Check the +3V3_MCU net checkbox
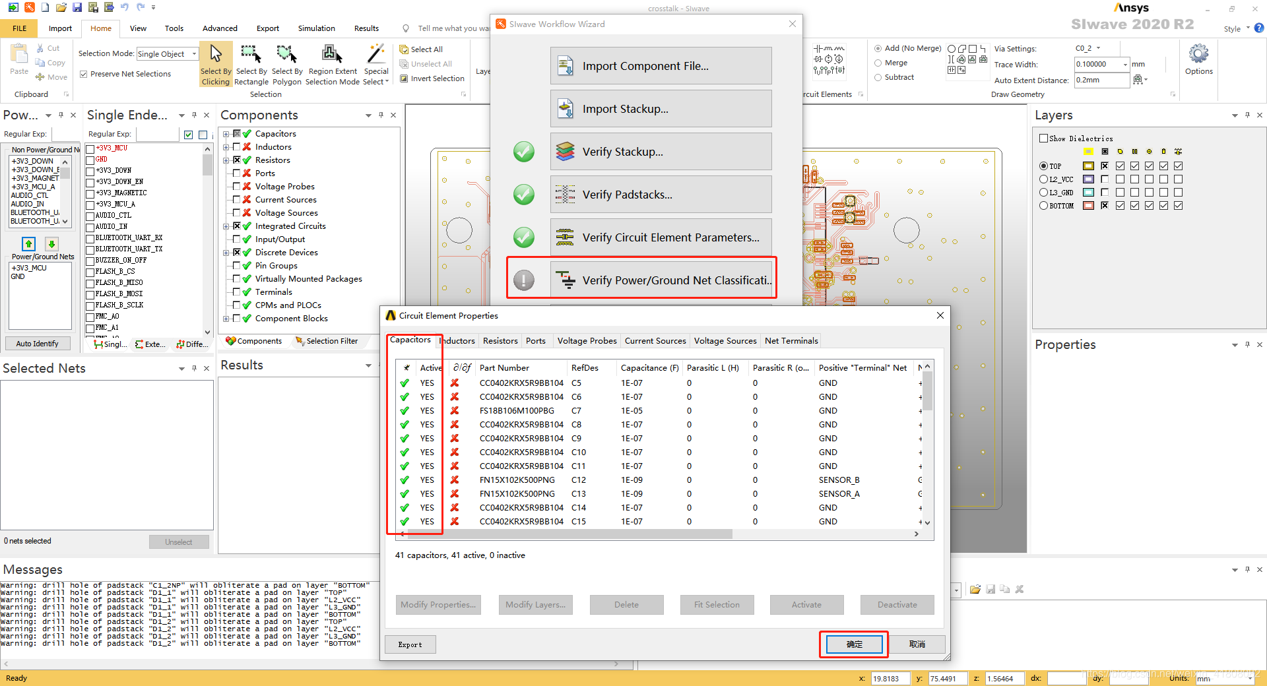Screen dimensions: 1267x686 [90, 149]
